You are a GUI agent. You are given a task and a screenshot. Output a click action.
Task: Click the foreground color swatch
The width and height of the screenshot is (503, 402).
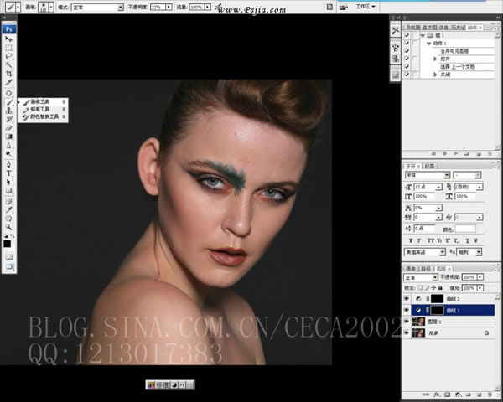7,244
